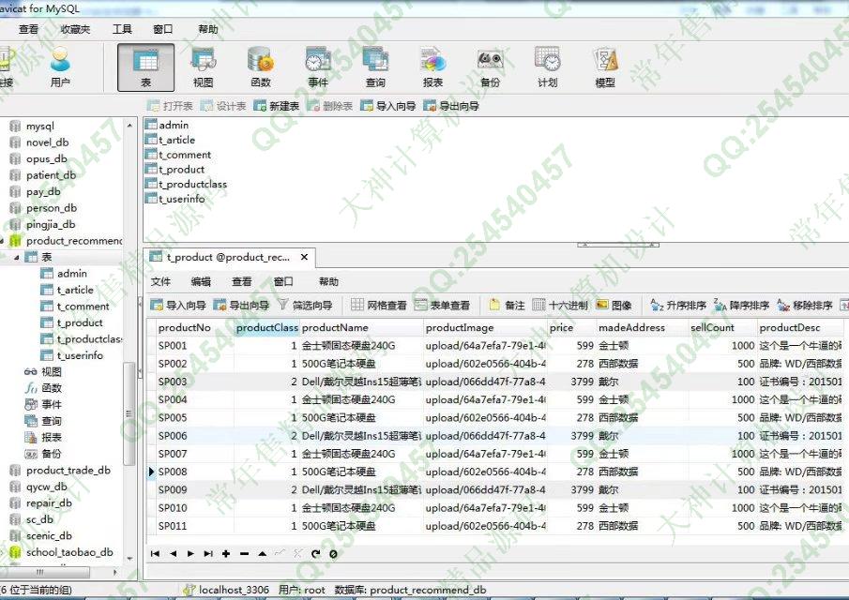The image size is (849, 600).
Task: Open the 函数 (Function) toolbar icon
Action: (x=261, y=67)
